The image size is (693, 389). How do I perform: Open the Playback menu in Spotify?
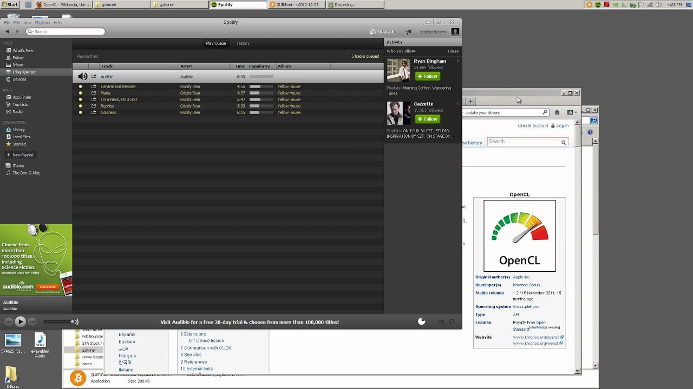click(x=43, y=23)
